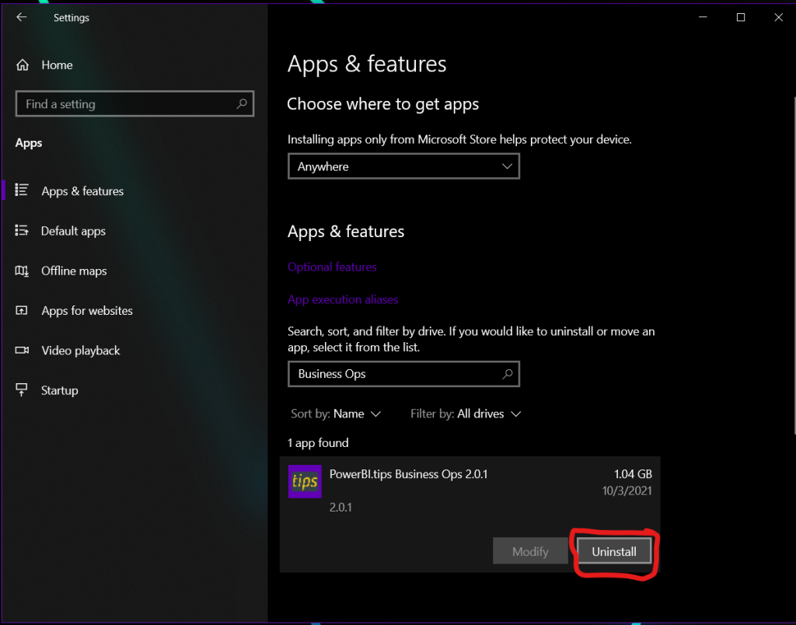
Task: Expand the Sort by Name dropdown
Action: tap(336, 414)
